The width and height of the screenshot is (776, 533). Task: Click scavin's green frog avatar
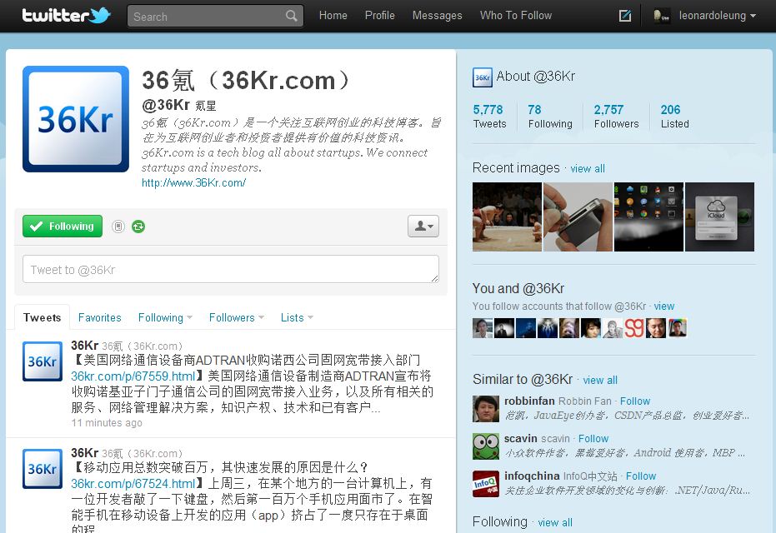[485, 446]
